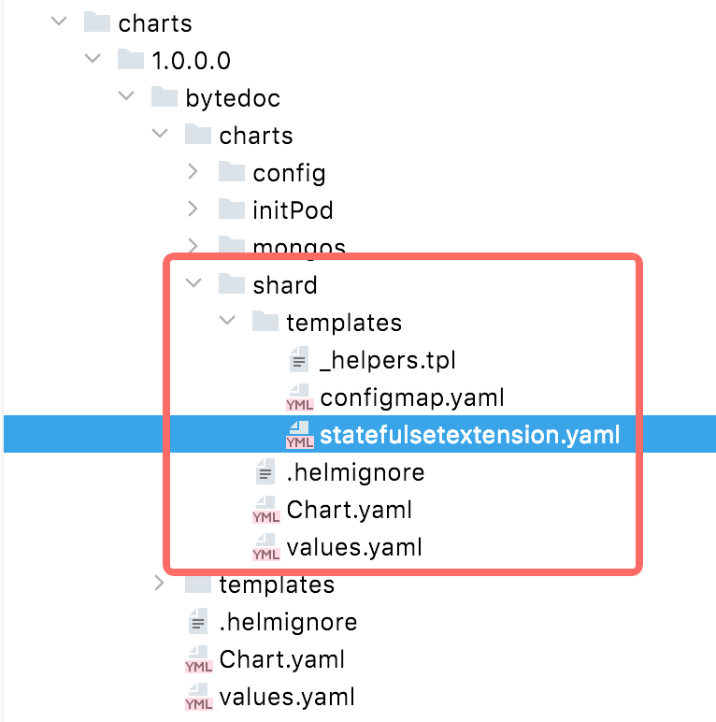The height and width of the screenshot is (722, 716).
Task: Click the file icon of shard's .helmignore
Action: click(265, 473)
